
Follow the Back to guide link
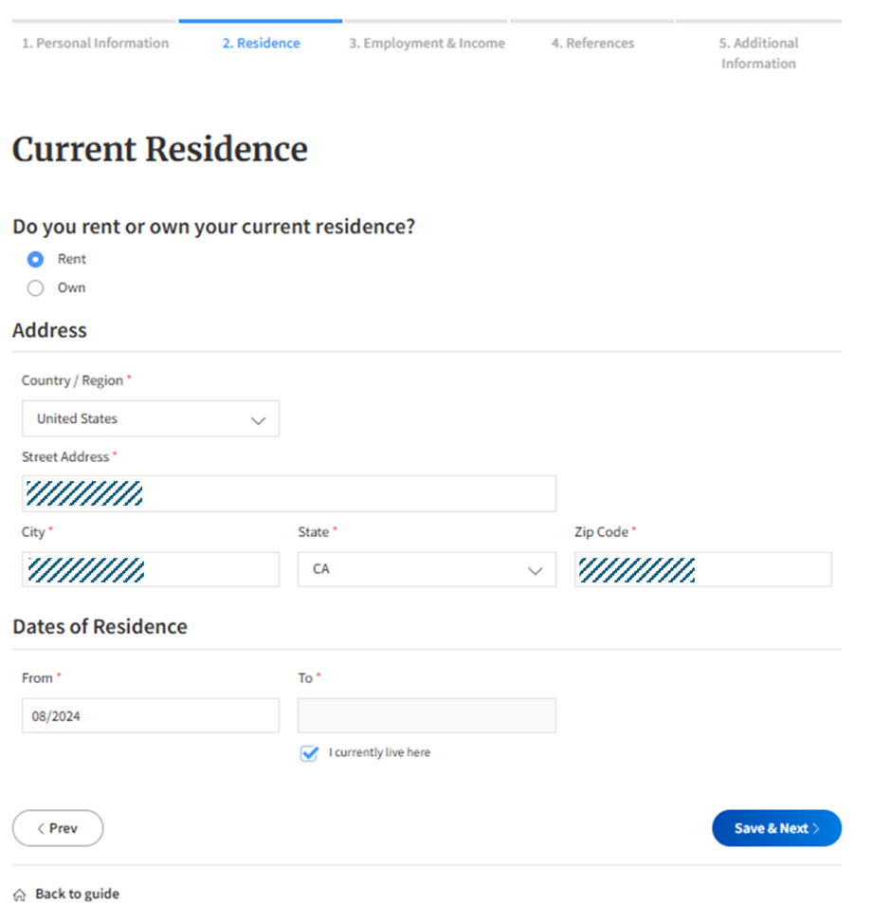click(77, 895)
